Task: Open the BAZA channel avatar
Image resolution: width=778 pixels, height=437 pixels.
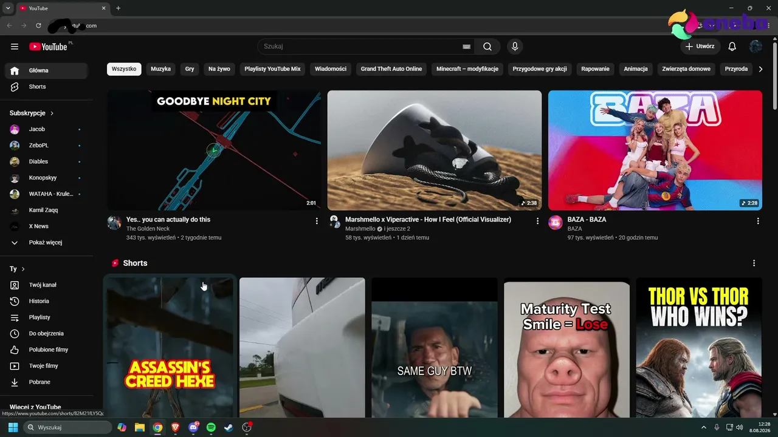Action: (x=556, y=222)
